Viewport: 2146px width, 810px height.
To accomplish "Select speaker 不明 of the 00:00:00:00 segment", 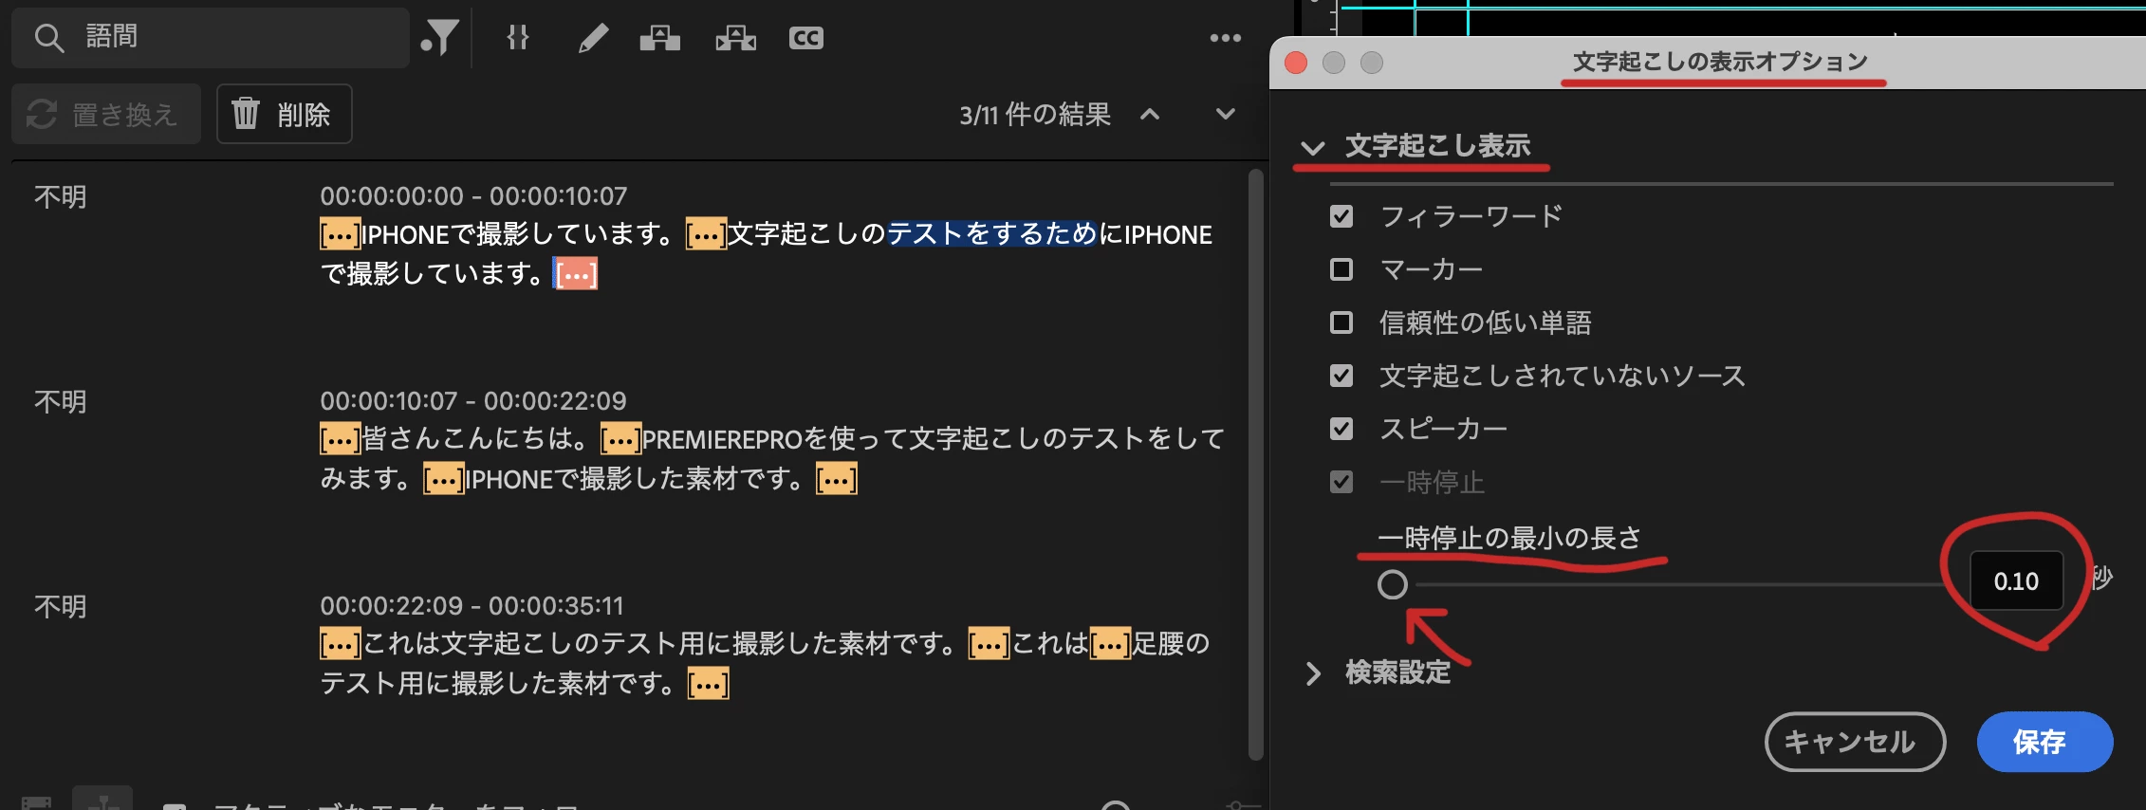I will [61, 196].
